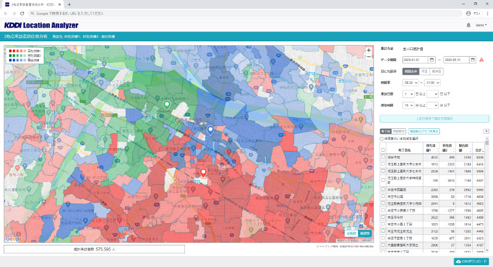Click the blue re-run aggregation button

coord(434,118)
